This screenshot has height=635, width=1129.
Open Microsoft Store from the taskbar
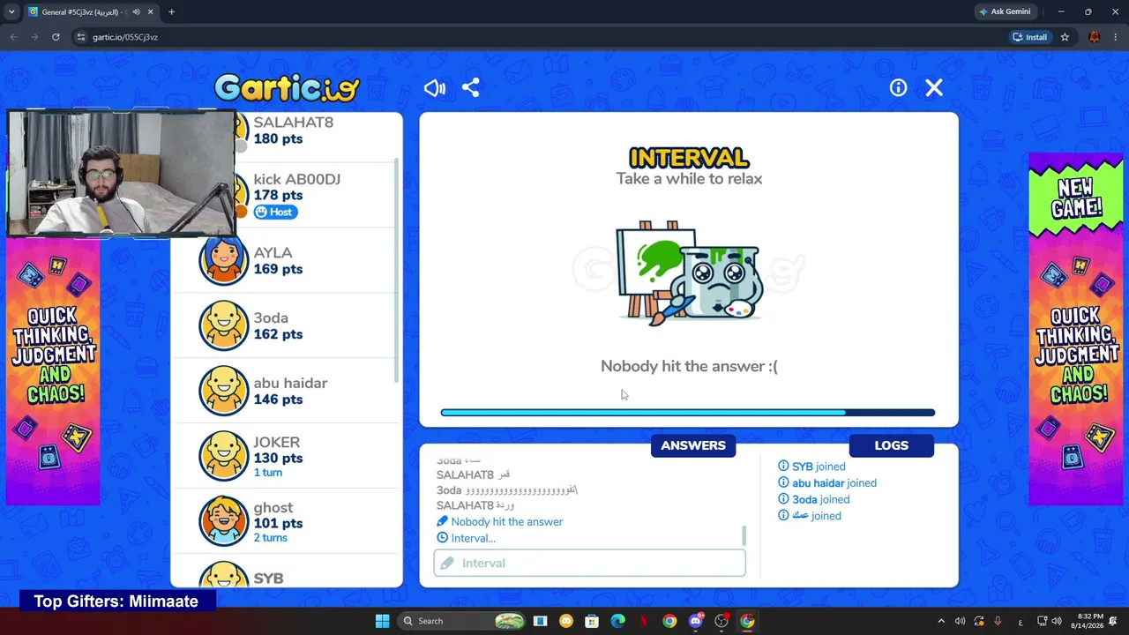click(x=592, y=621)
